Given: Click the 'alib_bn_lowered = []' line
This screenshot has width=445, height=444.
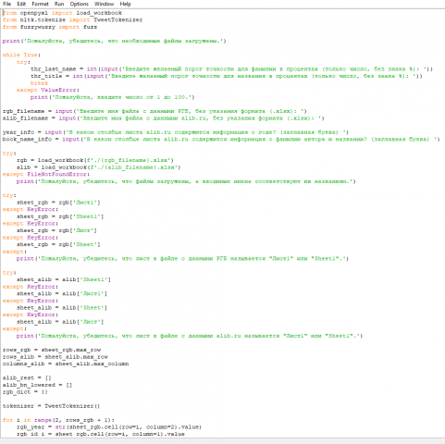Looking at the screenshot, I should click(x=37, y=385).
